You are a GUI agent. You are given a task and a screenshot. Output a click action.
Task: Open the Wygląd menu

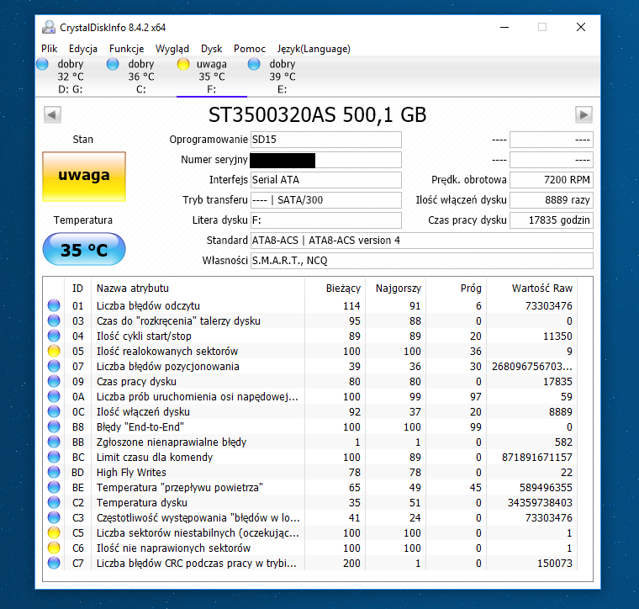point(172,49)
